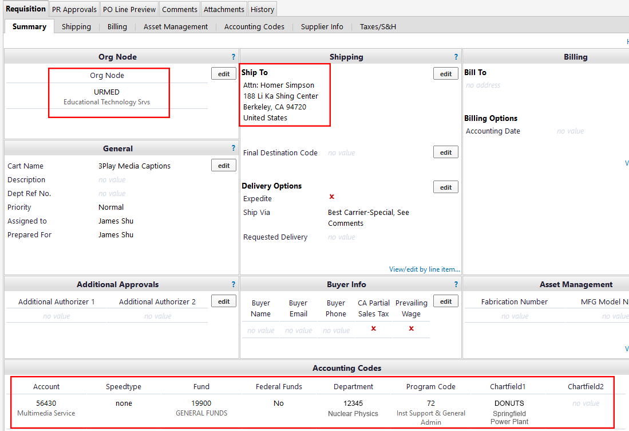Viewport: 629px width, 431px height.
Task: Edit the Org Node section
Action: coord(224,74)
